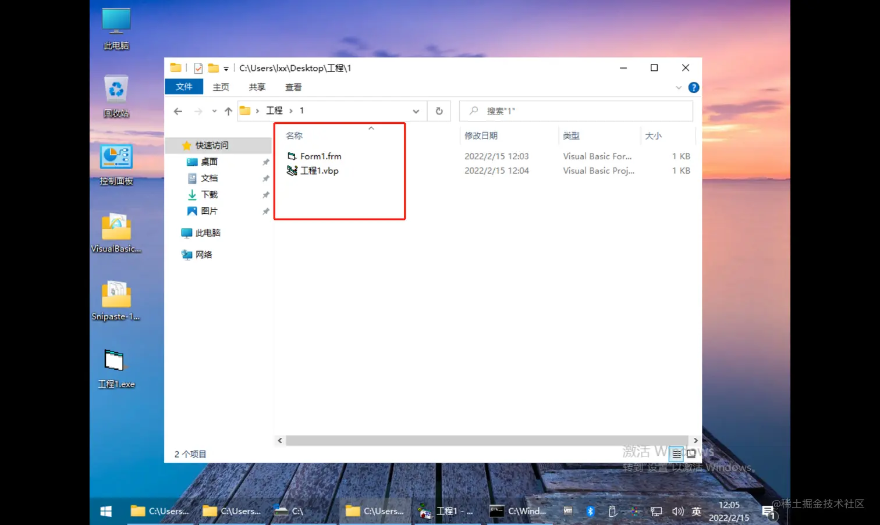Select the 此电脑 desktop icon
The height and width of the screenshot is (525, 880).
[116, 29]
